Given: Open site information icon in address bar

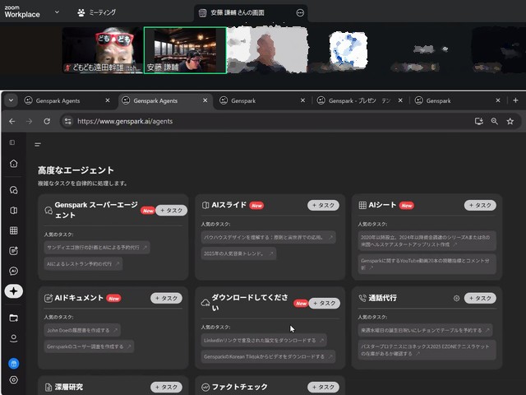Looking at the screenshot, I should pyautogui.click(x=68, y=121).
